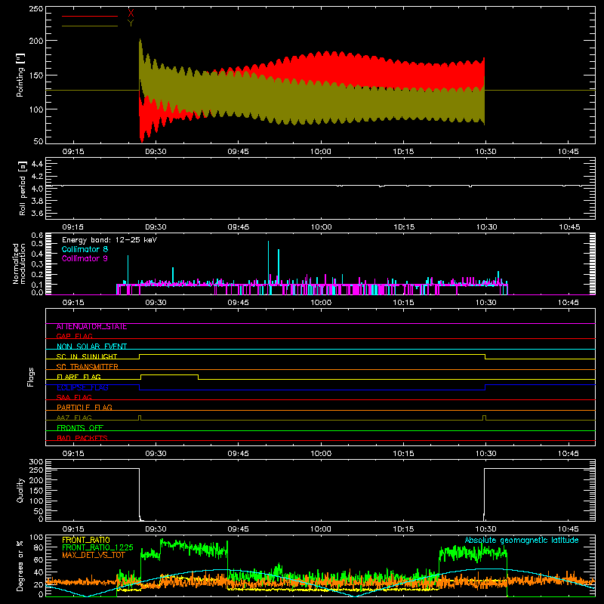
Task: Click the 250 tick on Pointing axis
Action: click(36, 8)
